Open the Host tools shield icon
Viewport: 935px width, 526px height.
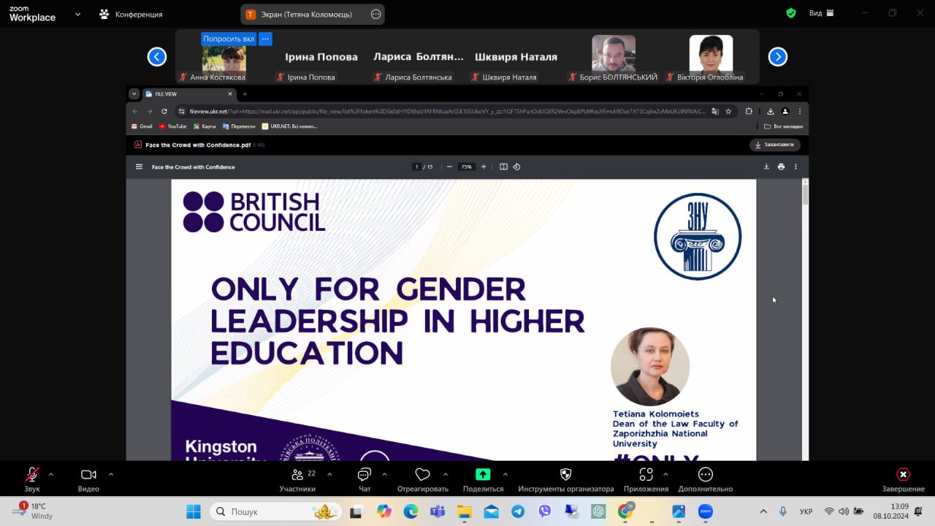(x=565, y=479)
